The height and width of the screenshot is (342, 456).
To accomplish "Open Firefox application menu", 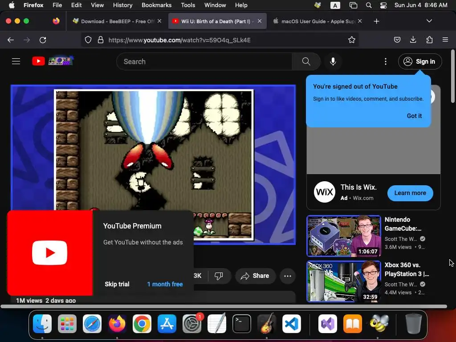I will 445,40.
